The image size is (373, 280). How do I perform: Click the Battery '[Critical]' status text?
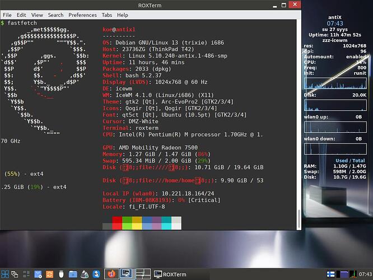point(204,200)
